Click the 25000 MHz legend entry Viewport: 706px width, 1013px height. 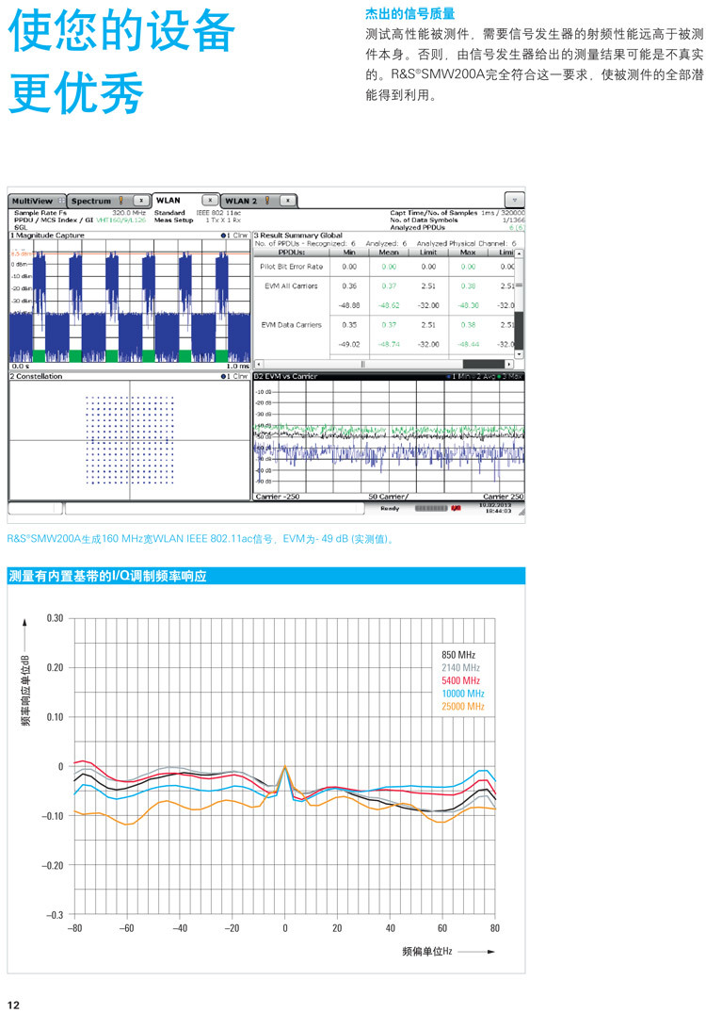463,706
